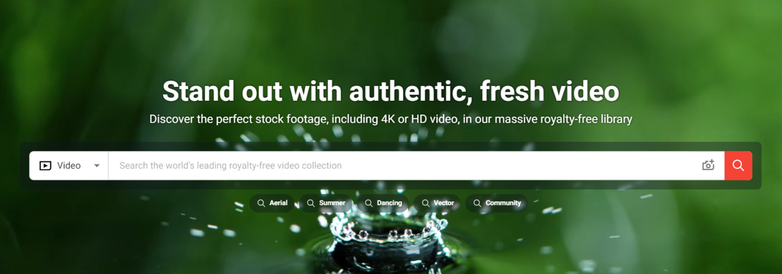Click the headline Stand out with authentic
The image size is (782, 274).
317,92
